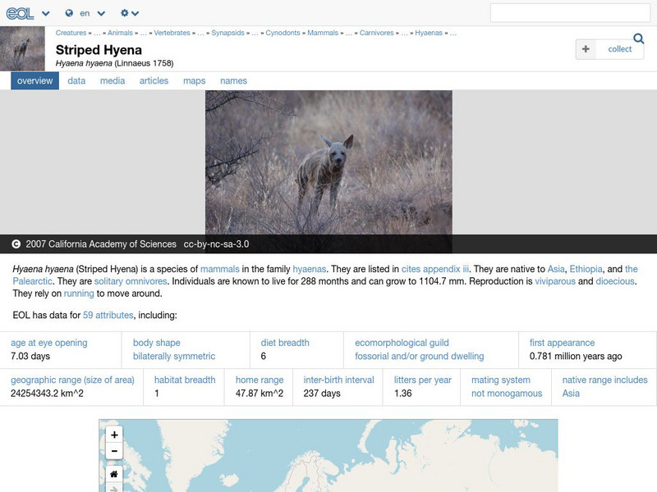Open the articles tab
The image size is (657, 492).
pyautogui.click(x=155, y=80)
